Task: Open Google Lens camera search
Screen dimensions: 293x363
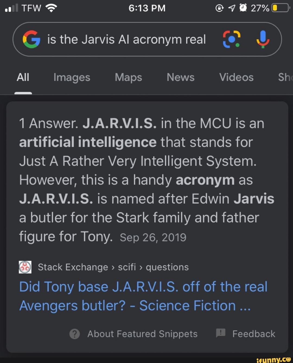Action: pos(232,39)
